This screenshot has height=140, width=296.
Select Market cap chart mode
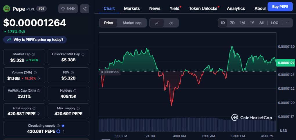132,23
